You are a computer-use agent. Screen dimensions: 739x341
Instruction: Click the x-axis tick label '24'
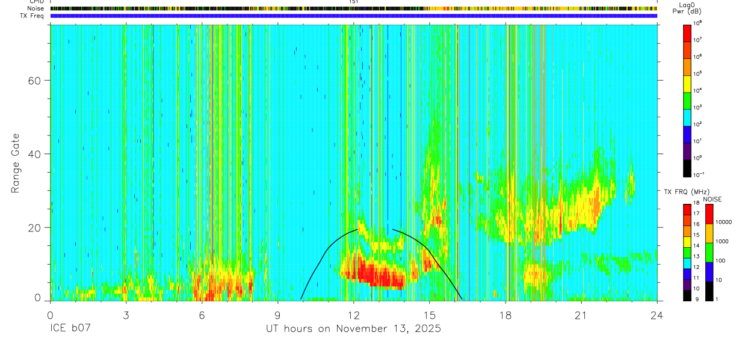click(657, 315)
